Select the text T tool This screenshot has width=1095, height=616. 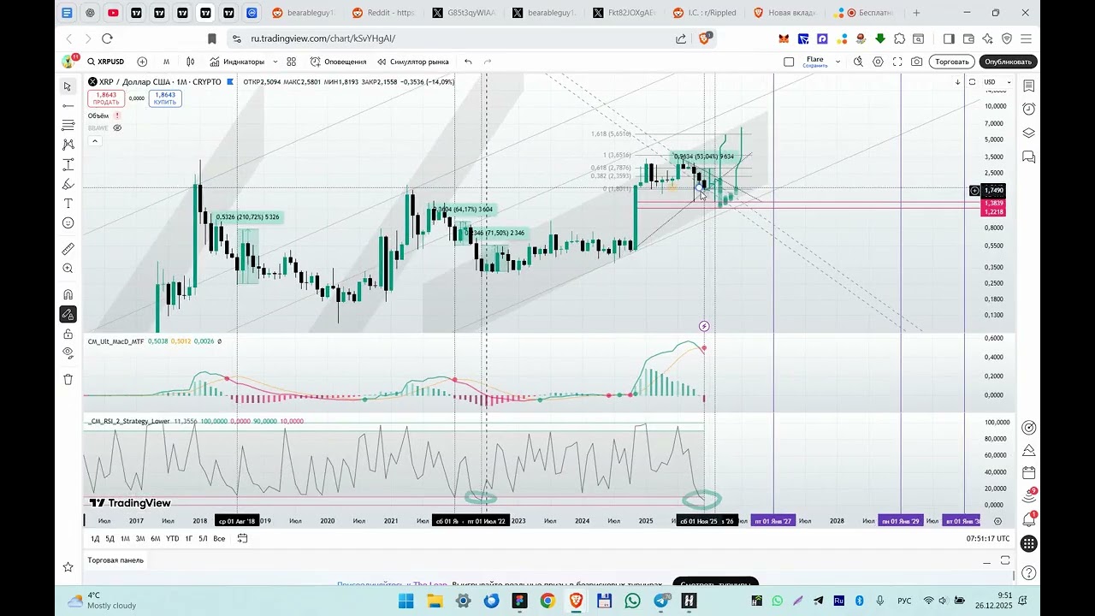click(x=68, y=204)
